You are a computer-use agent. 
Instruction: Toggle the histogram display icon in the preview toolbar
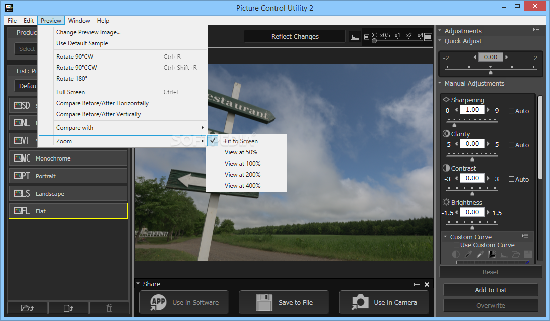(355, 36)
